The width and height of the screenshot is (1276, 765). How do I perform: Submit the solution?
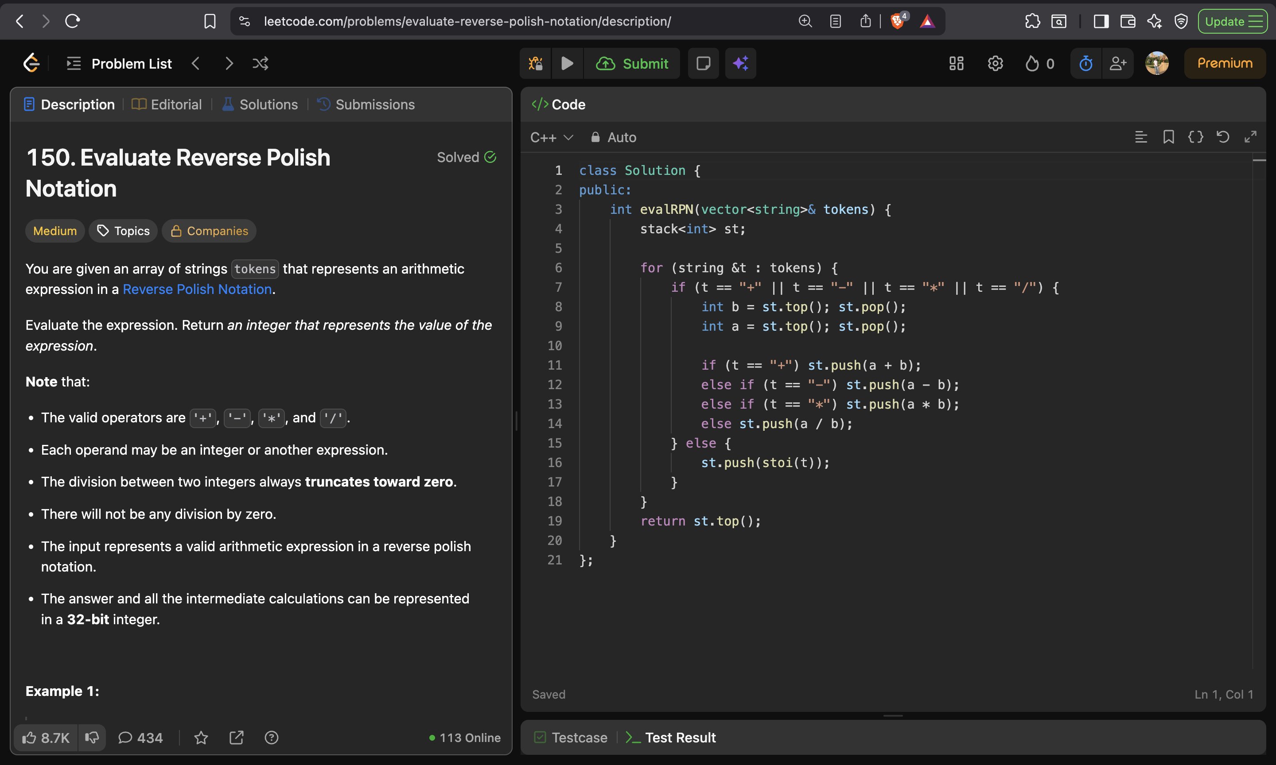click(632, 63)
